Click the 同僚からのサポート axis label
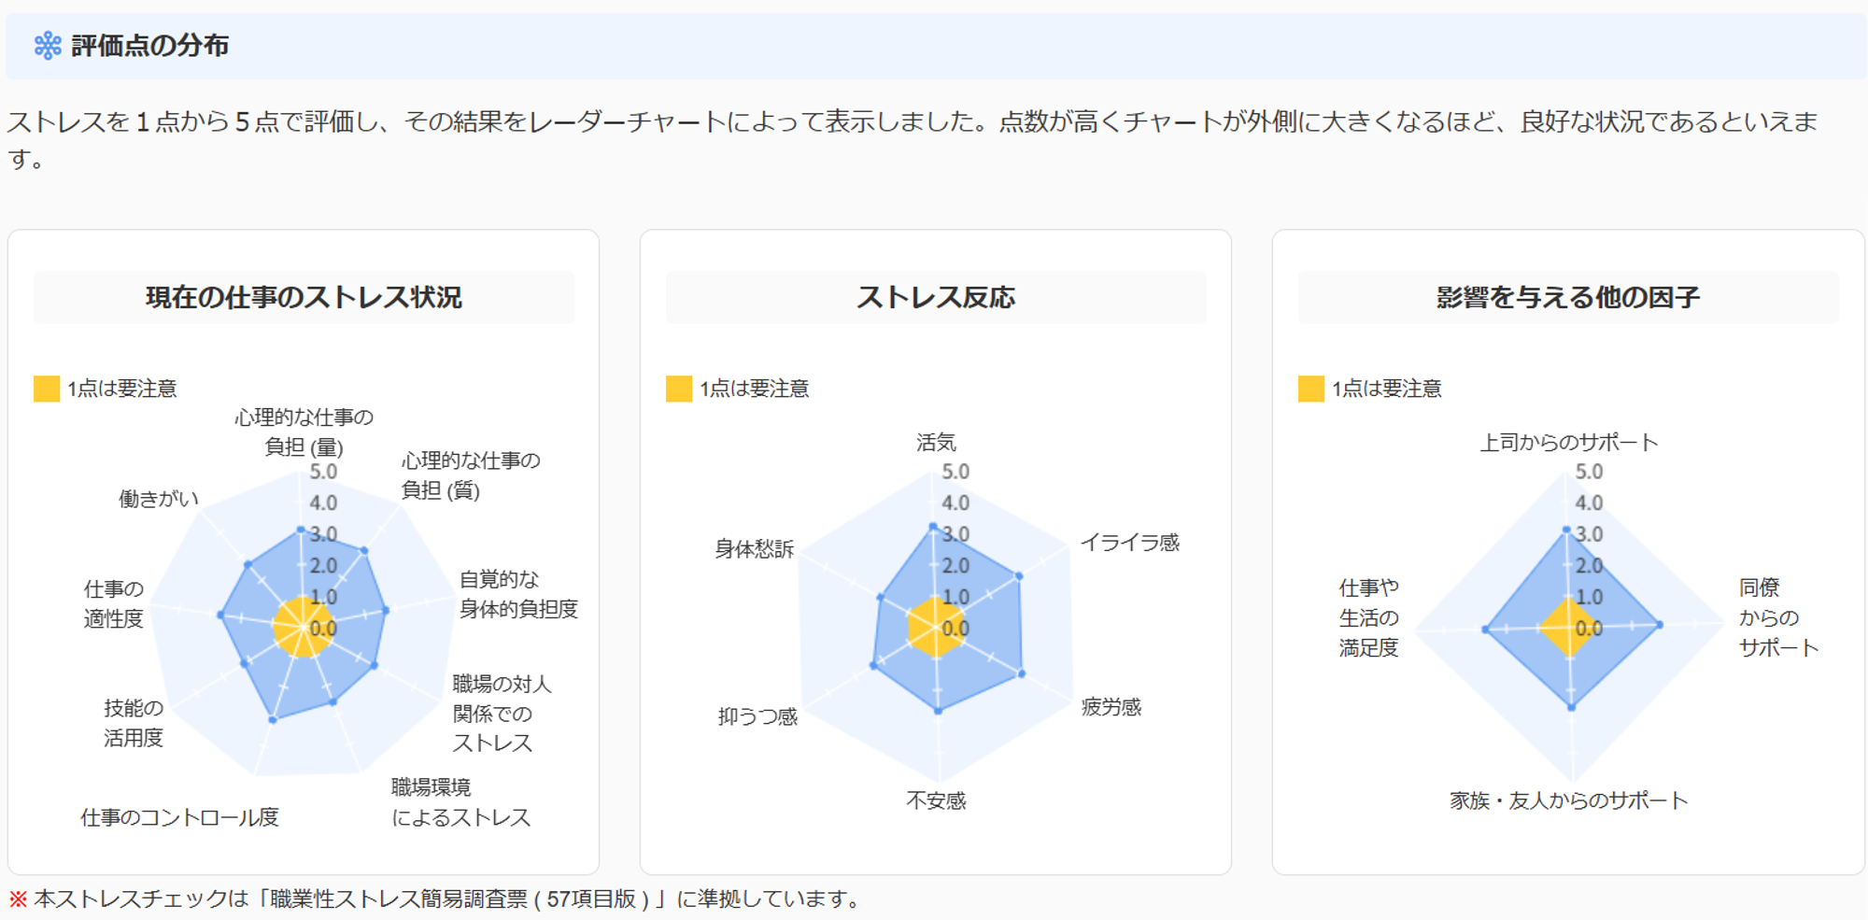The image size is (1868, 920). click(x=1778, y=617)
